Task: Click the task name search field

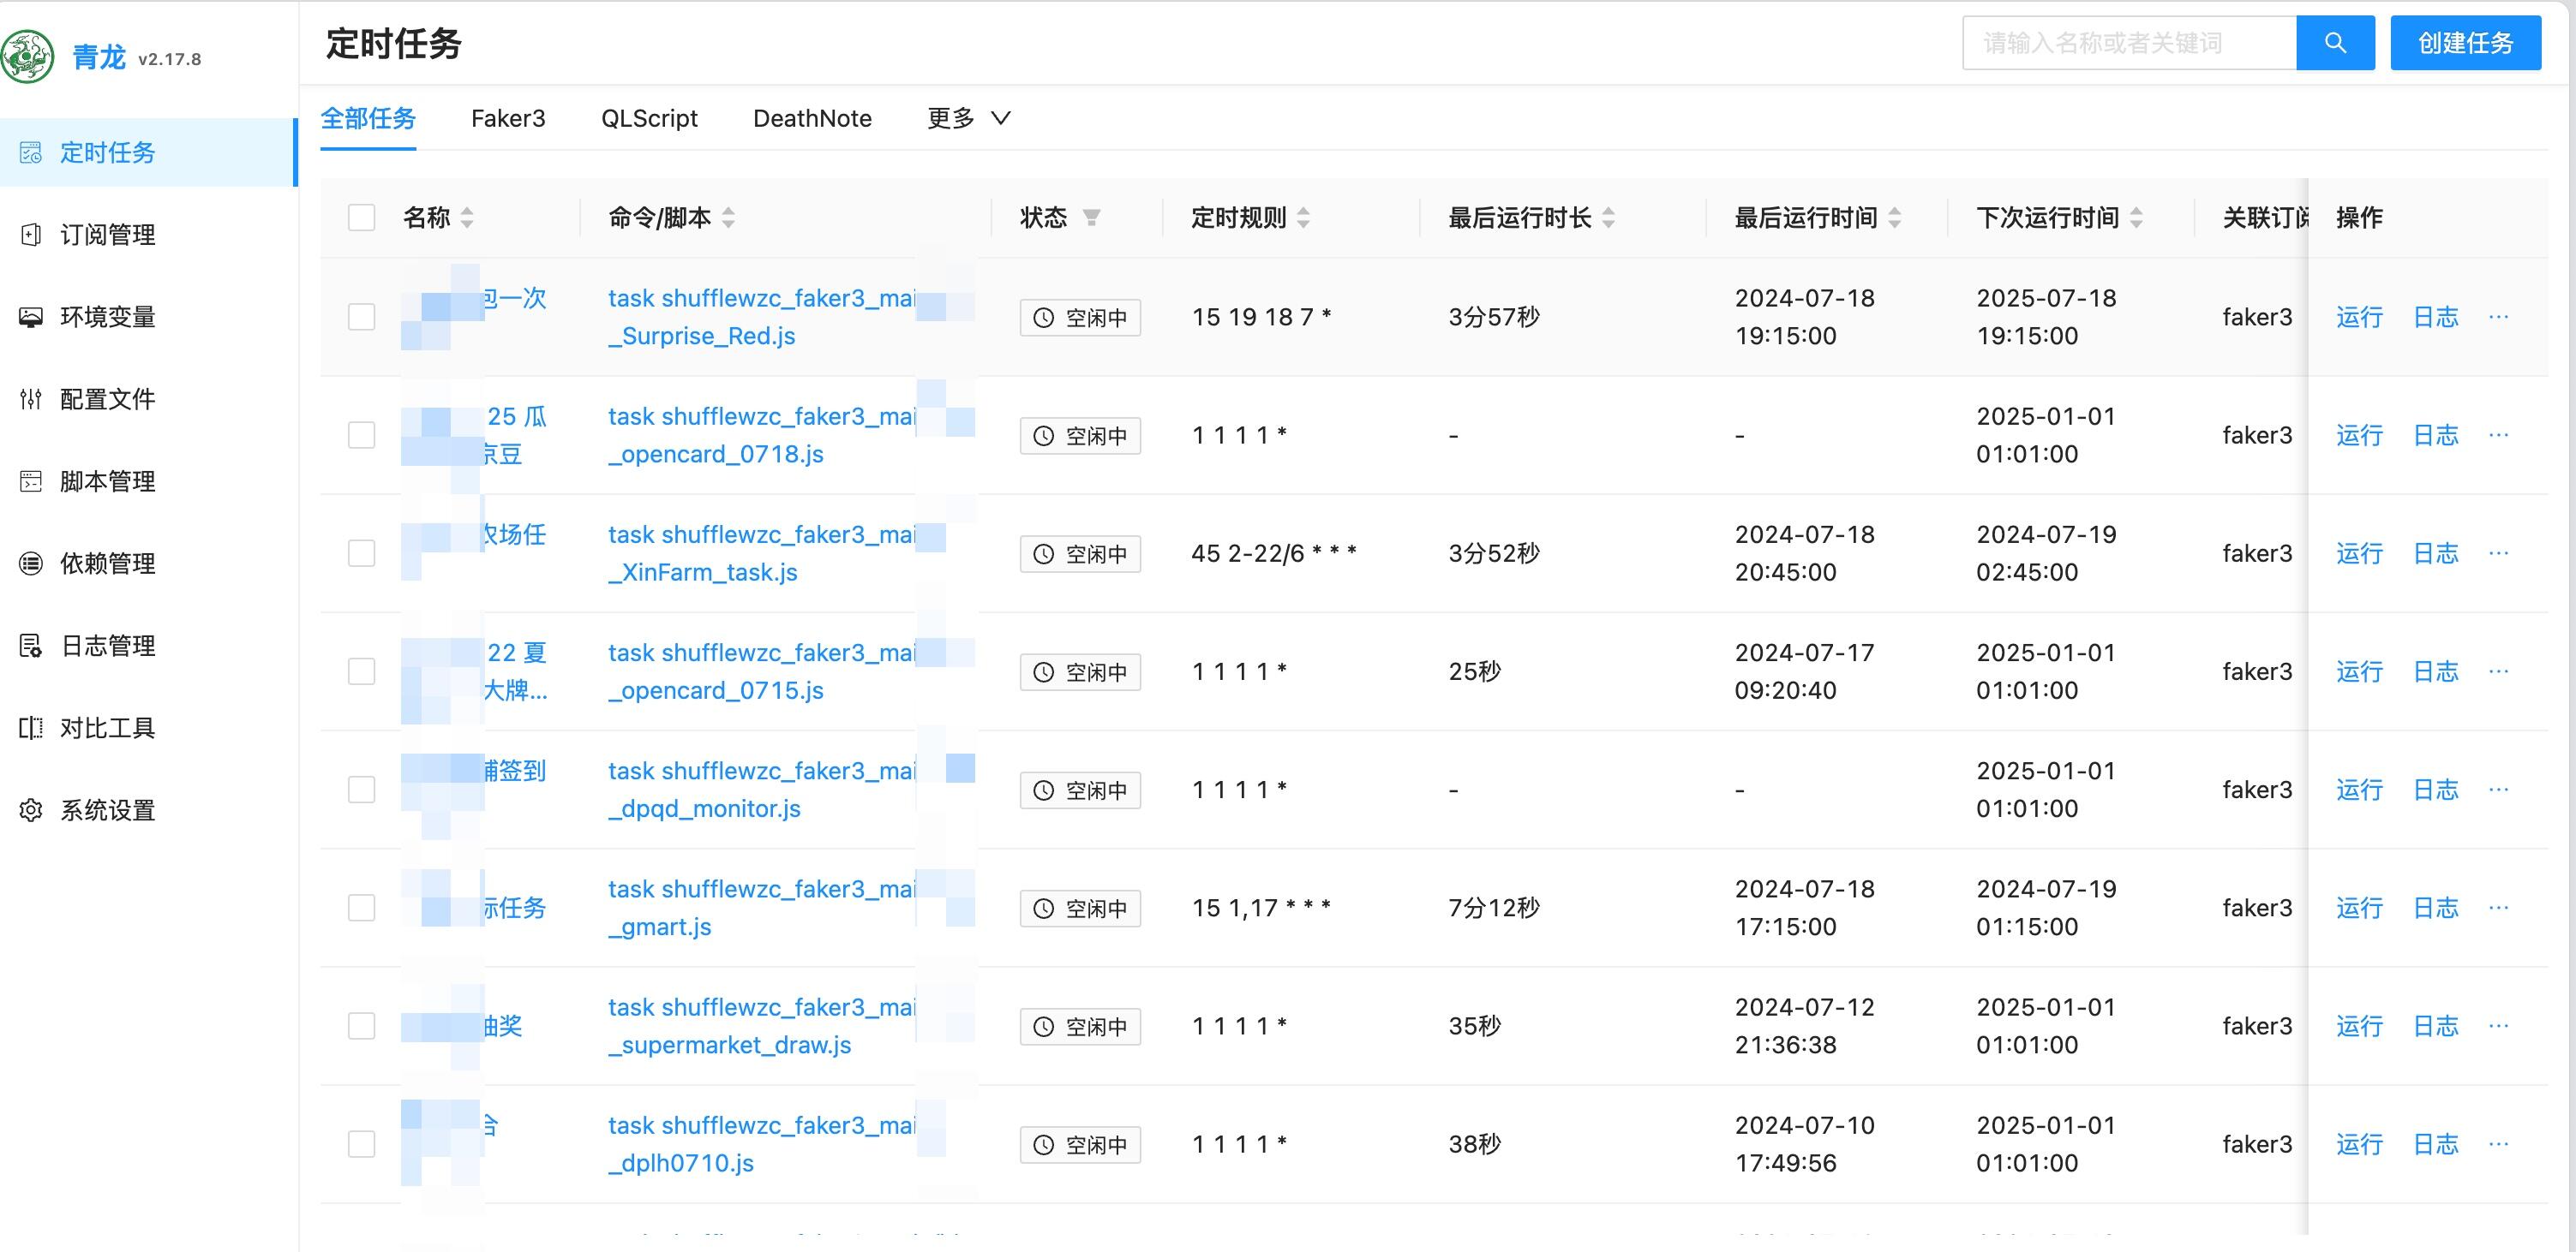Action: coord(2129,43)
